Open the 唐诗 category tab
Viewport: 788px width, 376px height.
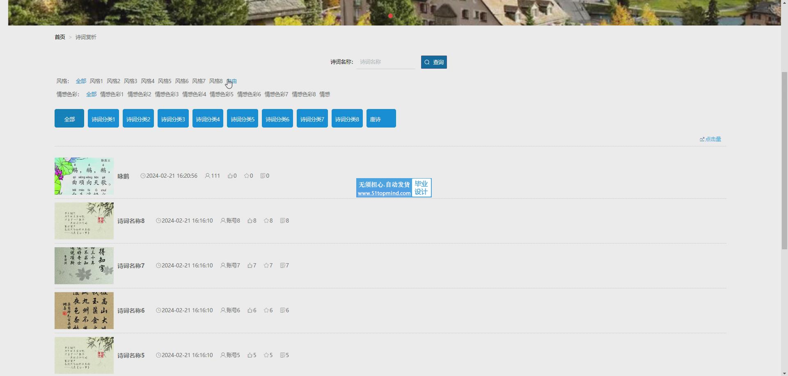381,119
